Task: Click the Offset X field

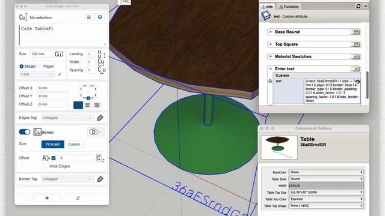Action: click(52, 88)
